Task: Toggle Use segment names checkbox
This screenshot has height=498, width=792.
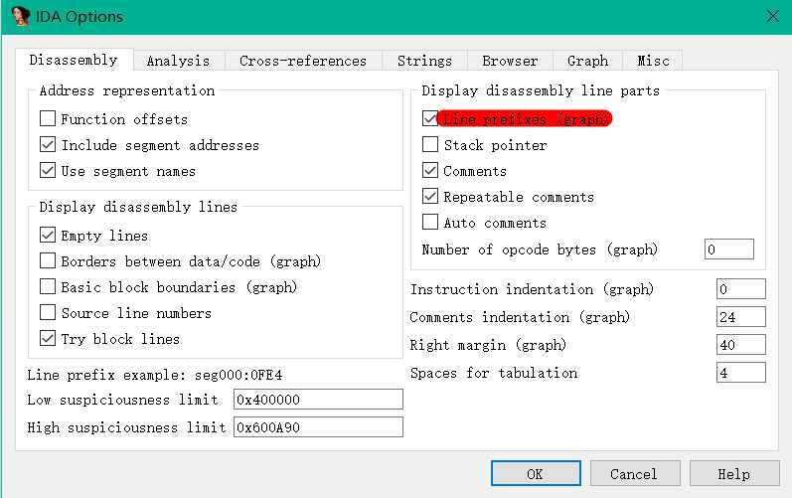Action: point(48,170)
